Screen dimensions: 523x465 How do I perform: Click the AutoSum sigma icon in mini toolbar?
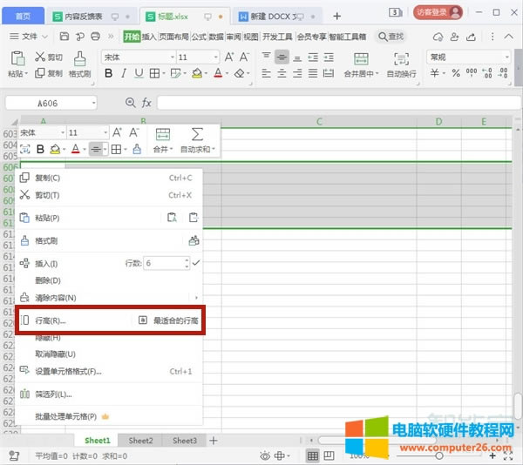[x=197, y=134]
